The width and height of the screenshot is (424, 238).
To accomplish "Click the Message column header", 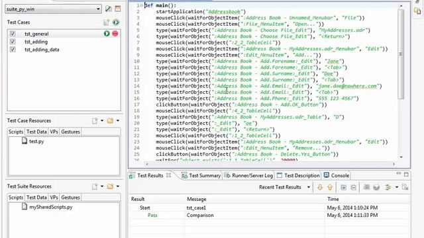I will (x=255, y=199).
